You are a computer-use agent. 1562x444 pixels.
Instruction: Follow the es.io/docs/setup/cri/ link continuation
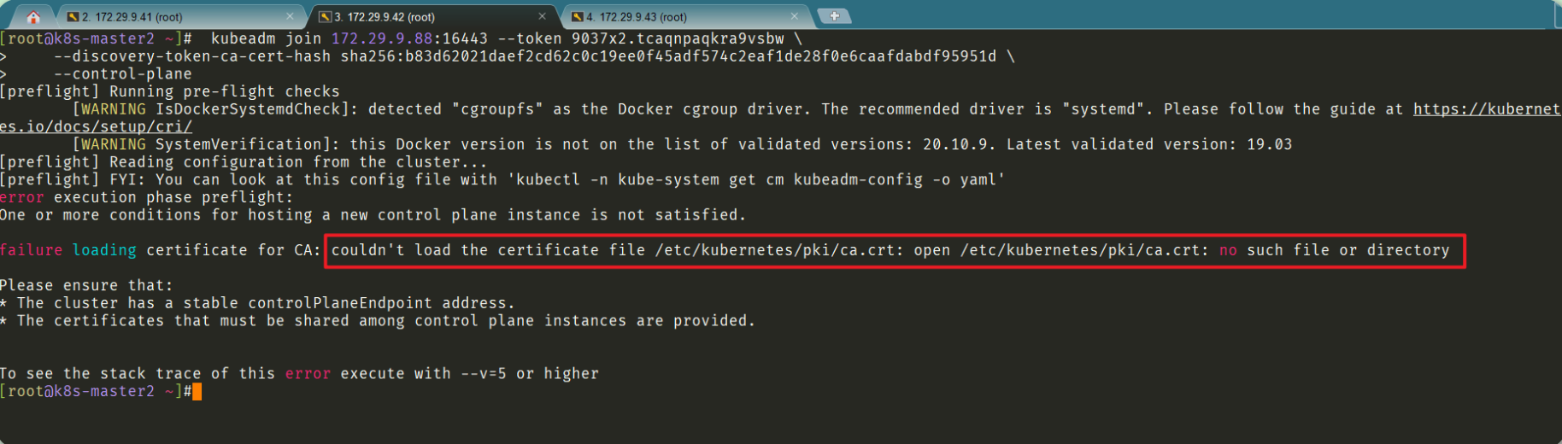tap(96, 126)
